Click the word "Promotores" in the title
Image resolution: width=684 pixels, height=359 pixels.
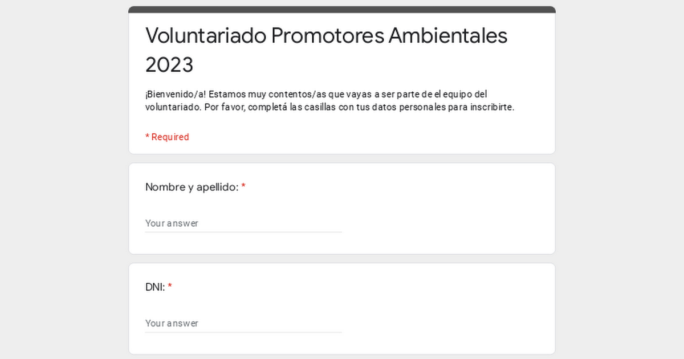pos(327,36)
